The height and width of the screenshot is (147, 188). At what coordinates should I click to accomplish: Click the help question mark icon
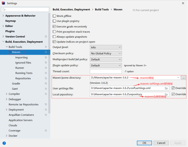pyautogui.click(x=4, y=143)
